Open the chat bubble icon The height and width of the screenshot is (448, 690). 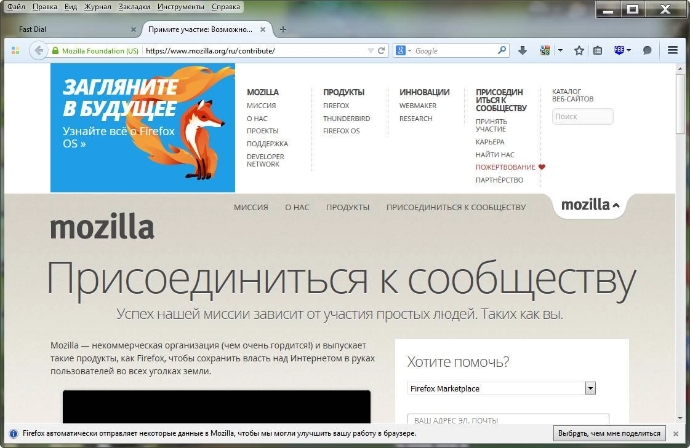(x=647, y=50)
